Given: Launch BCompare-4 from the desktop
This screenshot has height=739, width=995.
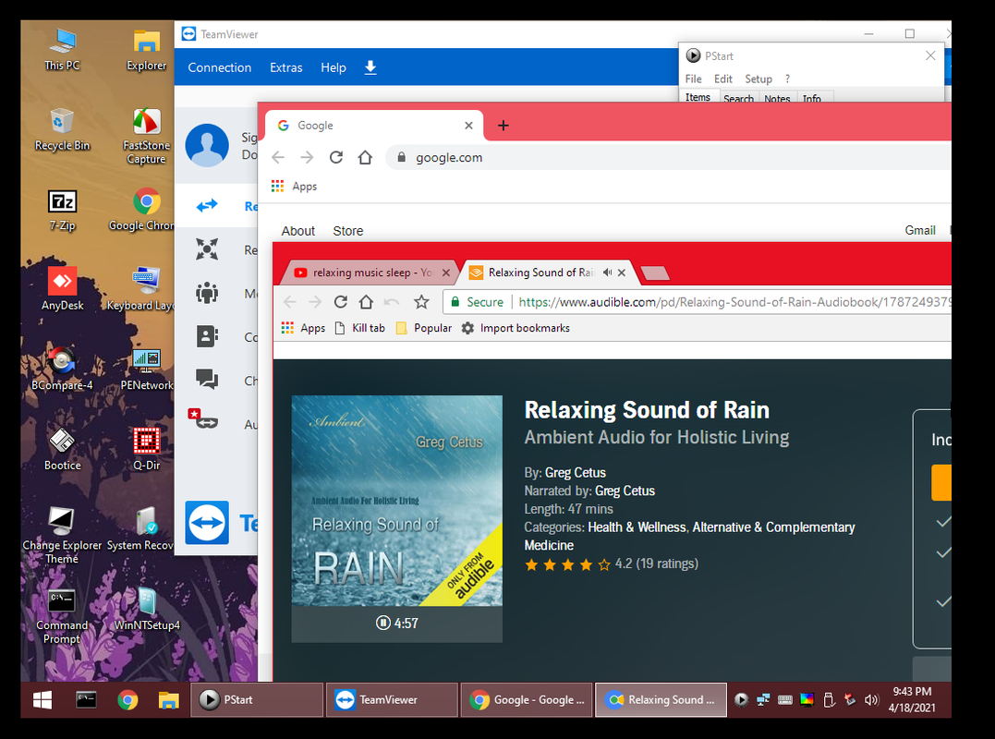Looking at the screenshot, I should tap(62, 369).
